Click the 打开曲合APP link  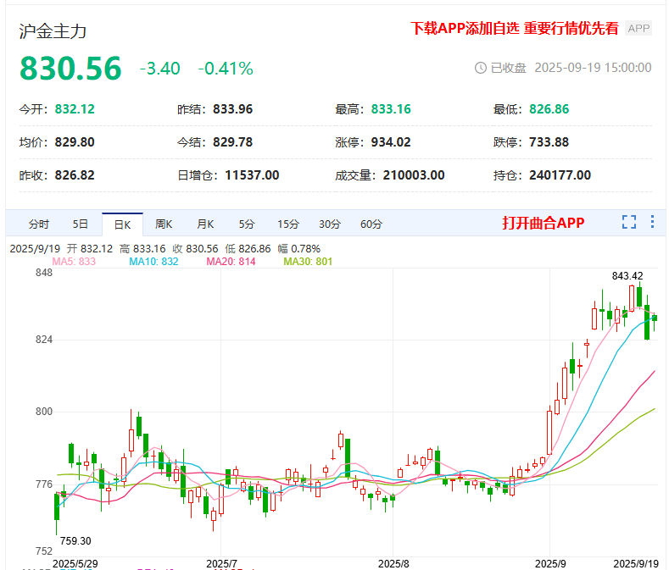544,223
